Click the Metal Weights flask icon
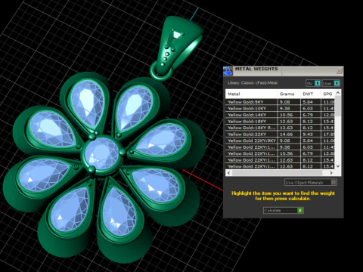The image size is (363, 272). 228,71
